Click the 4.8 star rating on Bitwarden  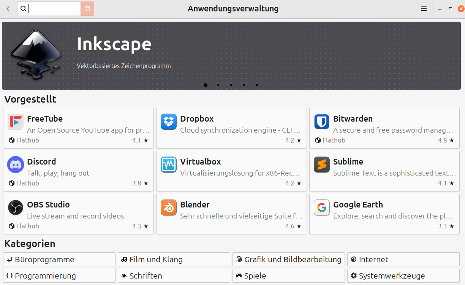pos(446,140)
